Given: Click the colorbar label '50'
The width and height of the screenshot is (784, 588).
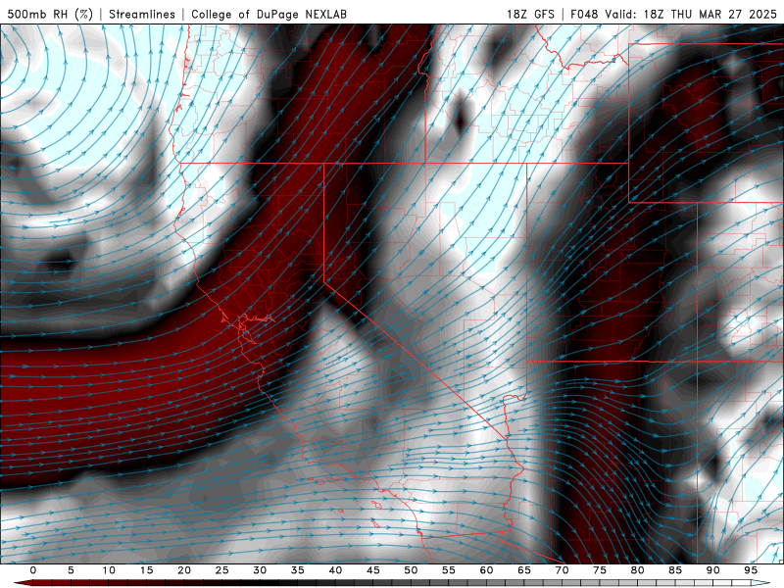Looking at the screenshot, I should (x=411, y=570).
